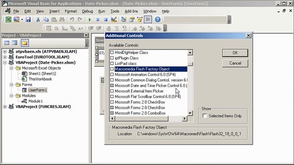The height and width of the screenshot is (165, 294).
Task: Click the controls list horizontal scroll-right arrow
Action: point(185,118)
